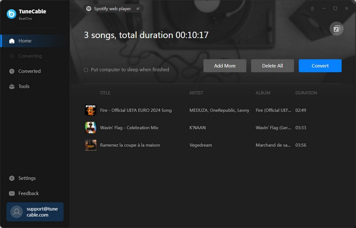This screenshot has width=356, height=228.
Task: Click the Converting sidebar icon
Action: pyautogui.click(x=12, y=56)
